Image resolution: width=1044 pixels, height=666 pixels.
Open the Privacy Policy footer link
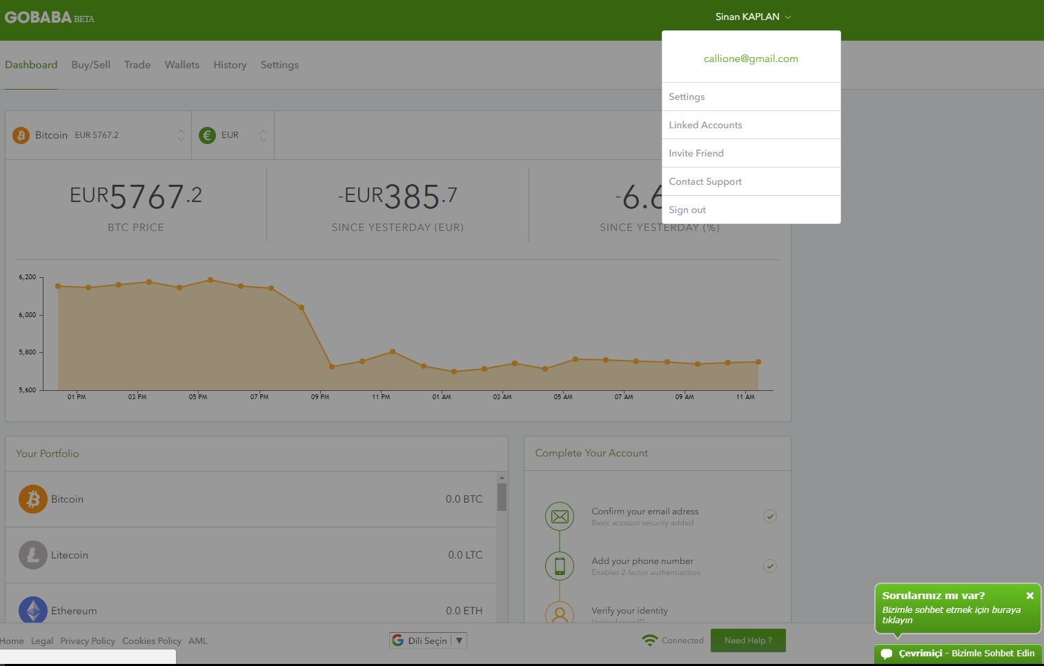click(88, 641)
